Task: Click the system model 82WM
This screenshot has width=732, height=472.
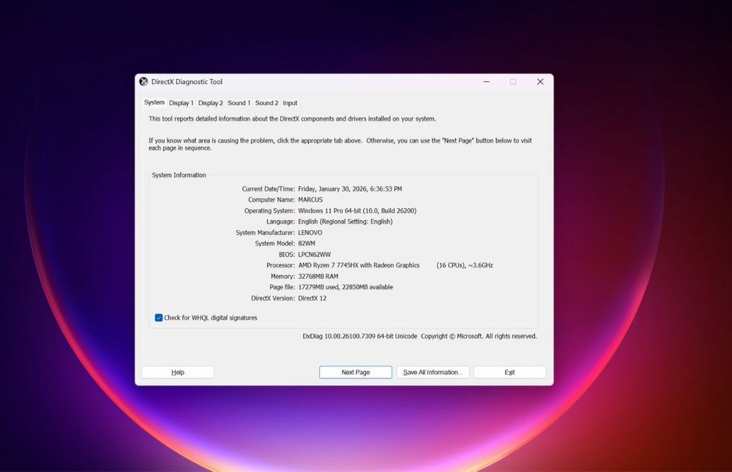Action: [x=307, y=243]
